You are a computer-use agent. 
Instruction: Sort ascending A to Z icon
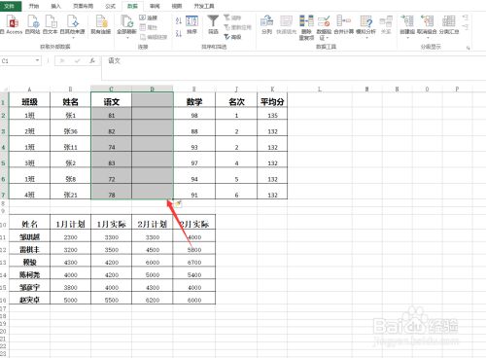click(x=179, y=21)
